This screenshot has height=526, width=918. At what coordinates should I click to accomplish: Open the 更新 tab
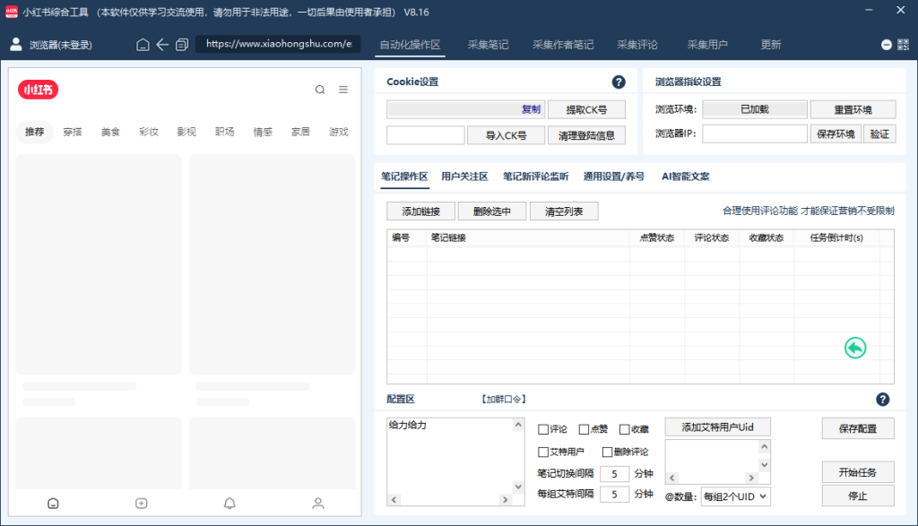(770, 45)
